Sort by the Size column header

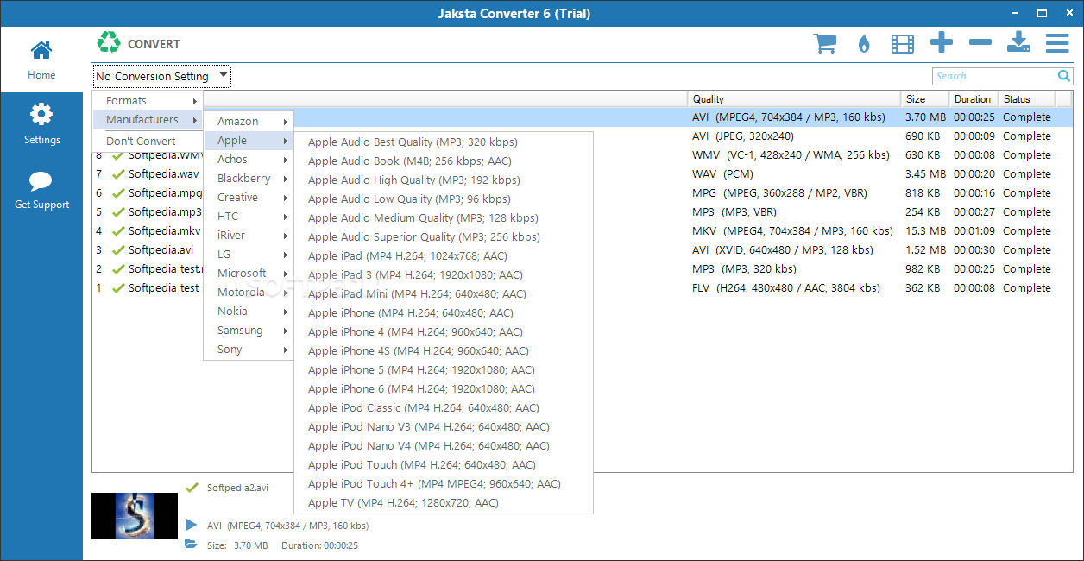coord(925,99)
